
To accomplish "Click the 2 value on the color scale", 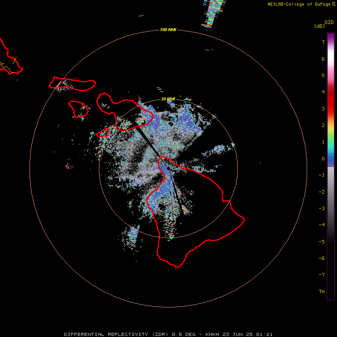I will pos(323,125).
